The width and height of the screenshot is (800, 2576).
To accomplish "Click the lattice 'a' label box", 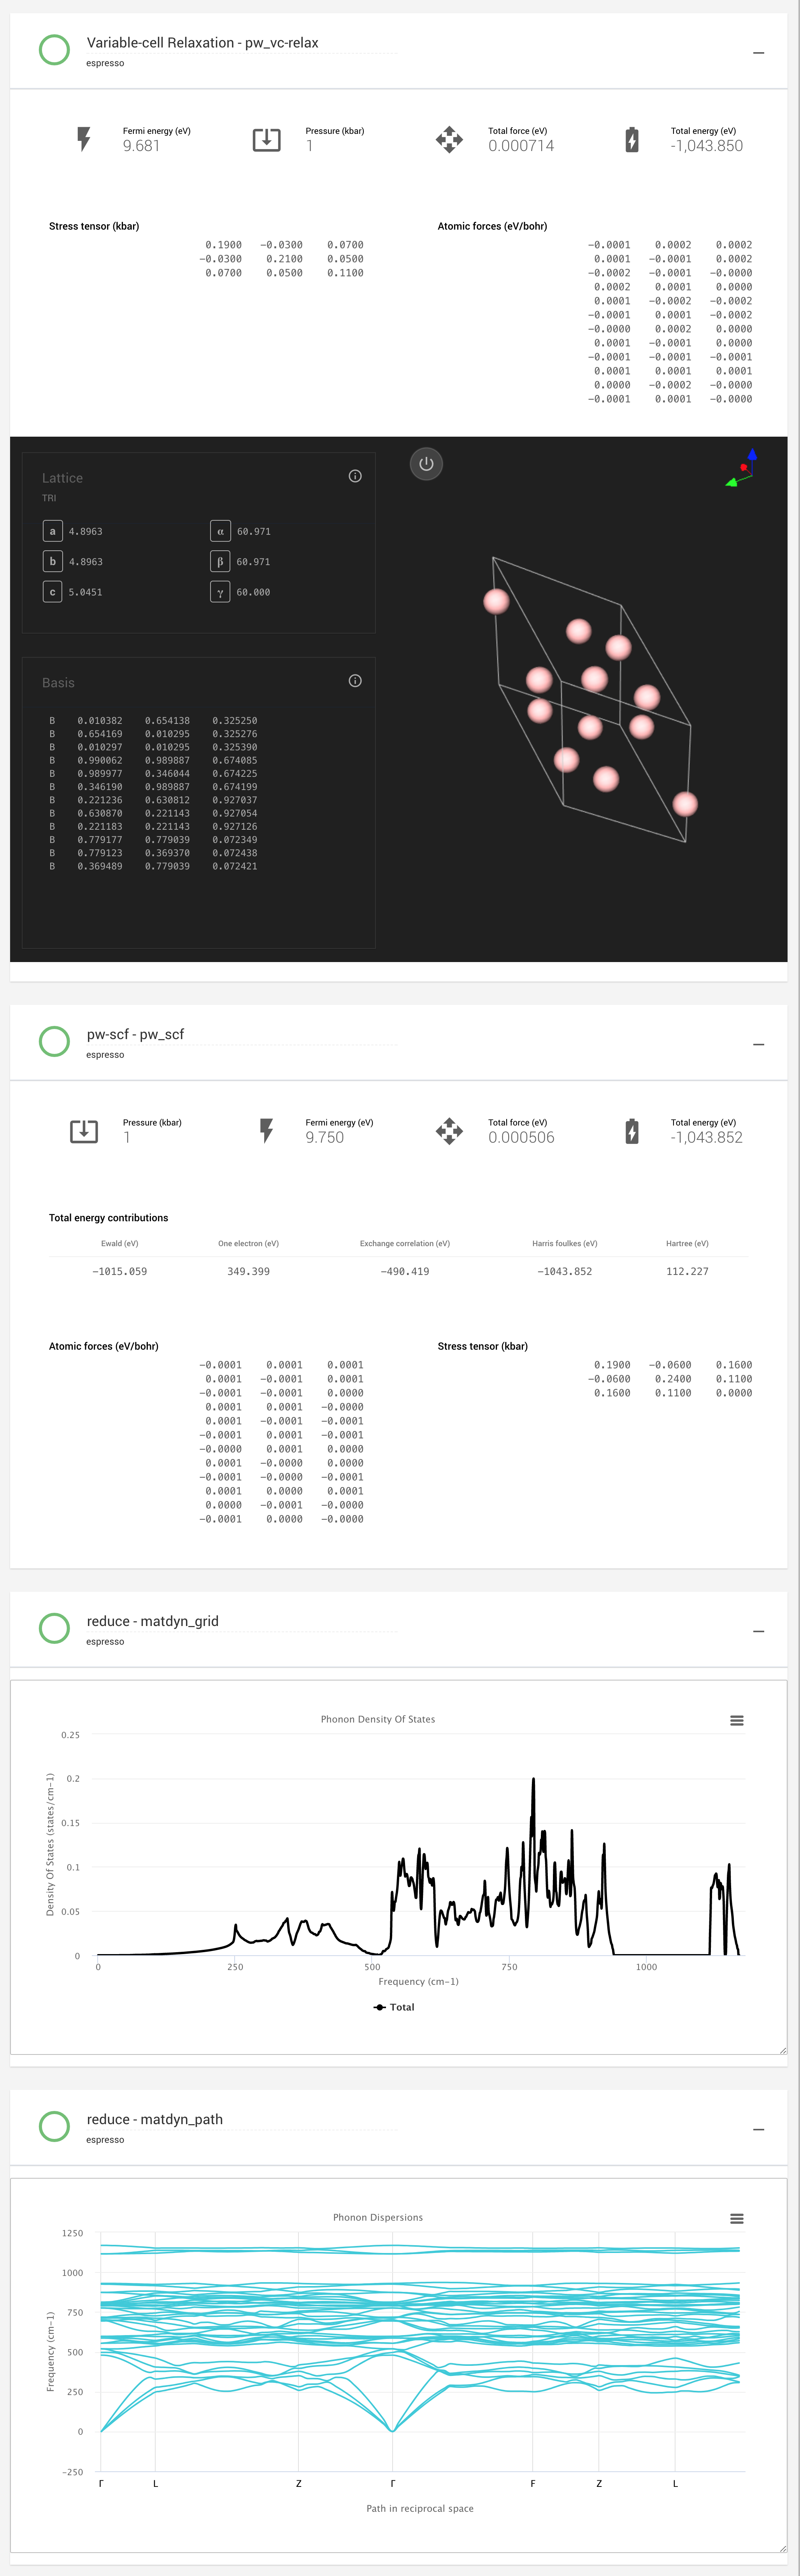I will (x=53, y=531).
